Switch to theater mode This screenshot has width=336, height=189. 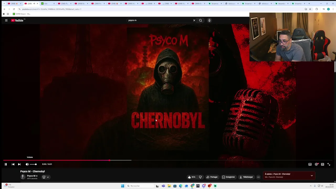click(323, 164)
